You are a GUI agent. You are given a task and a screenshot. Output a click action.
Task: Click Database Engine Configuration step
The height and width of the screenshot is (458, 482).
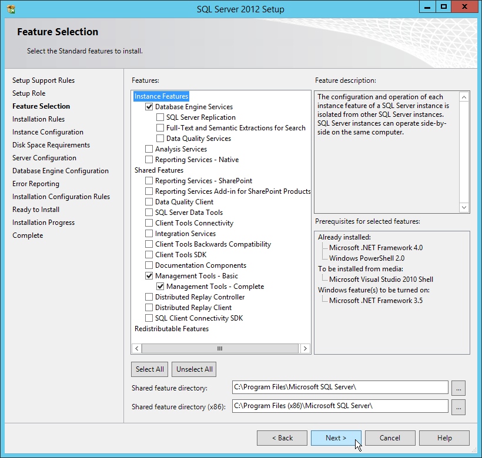pyautogui.click(x=60, y=171)
